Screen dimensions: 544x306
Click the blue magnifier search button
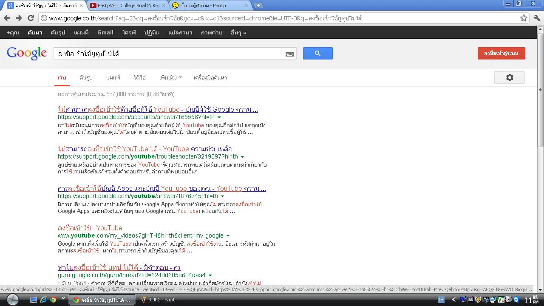pyautogui.click(x=317, y=53)
